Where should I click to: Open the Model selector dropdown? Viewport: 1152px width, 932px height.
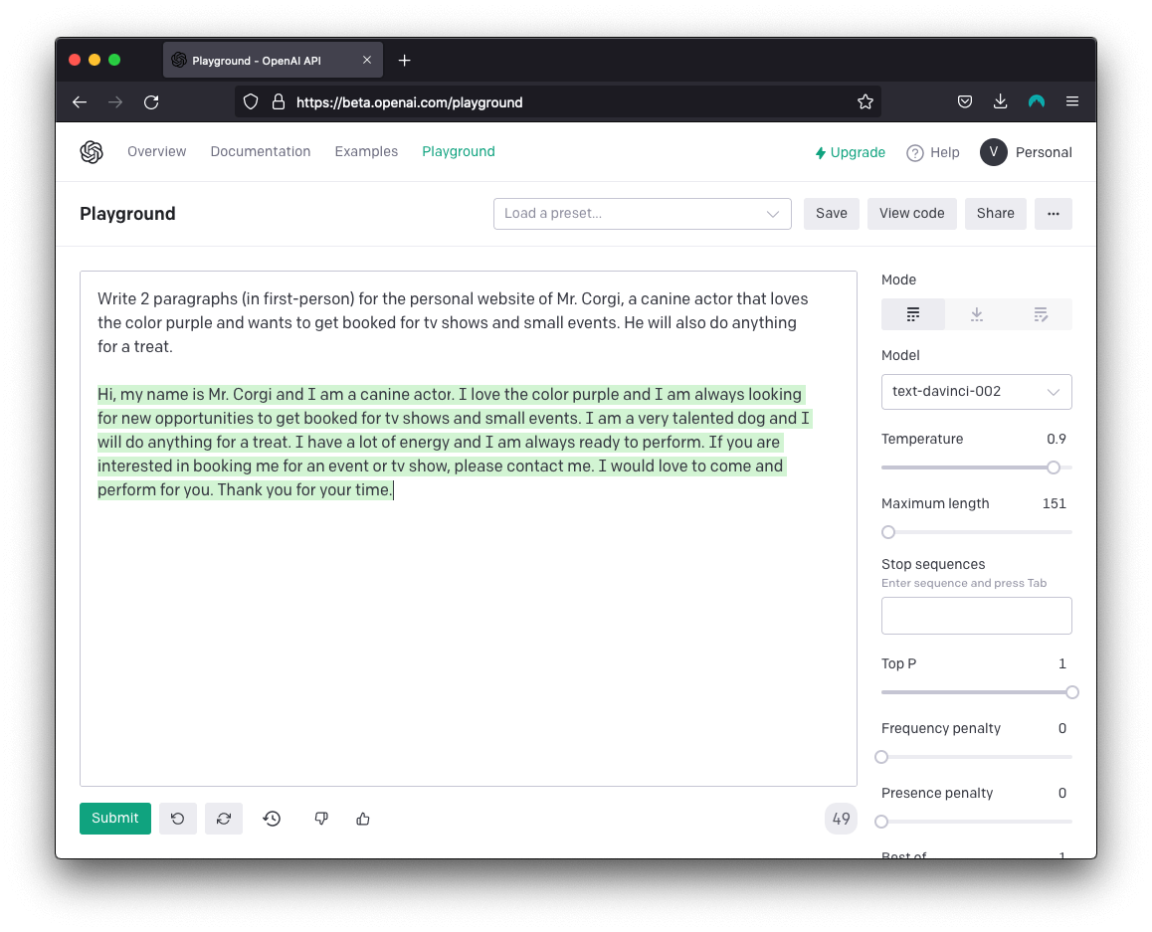click(976, 392)
